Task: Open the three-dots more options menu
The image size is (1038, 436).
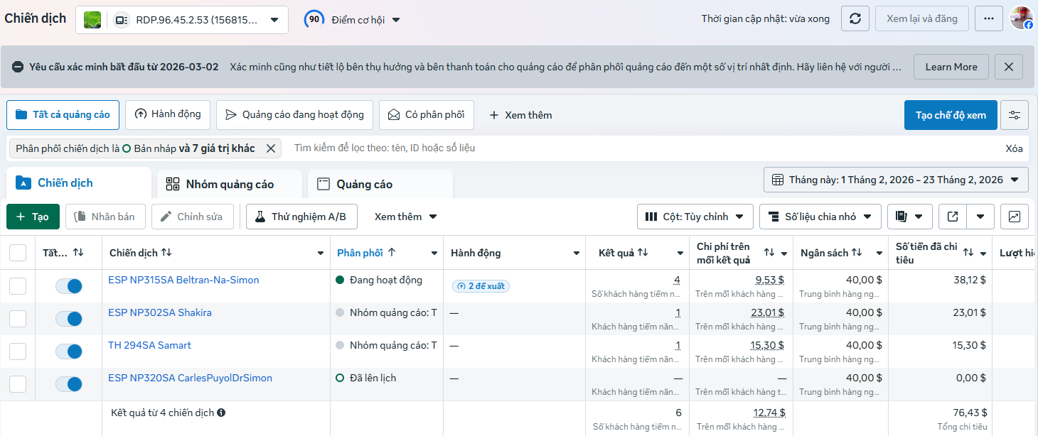Action: pyautogui.click(x=989, y=18)
